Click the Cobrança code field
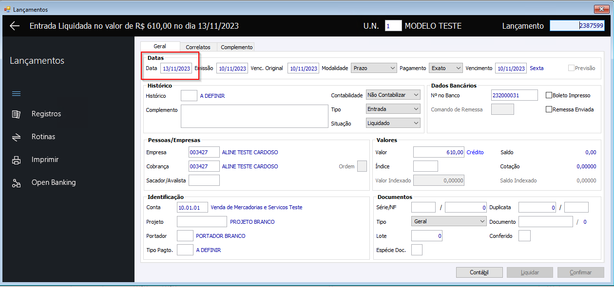Viewport: 614px width, 287px height. point(204,166)
